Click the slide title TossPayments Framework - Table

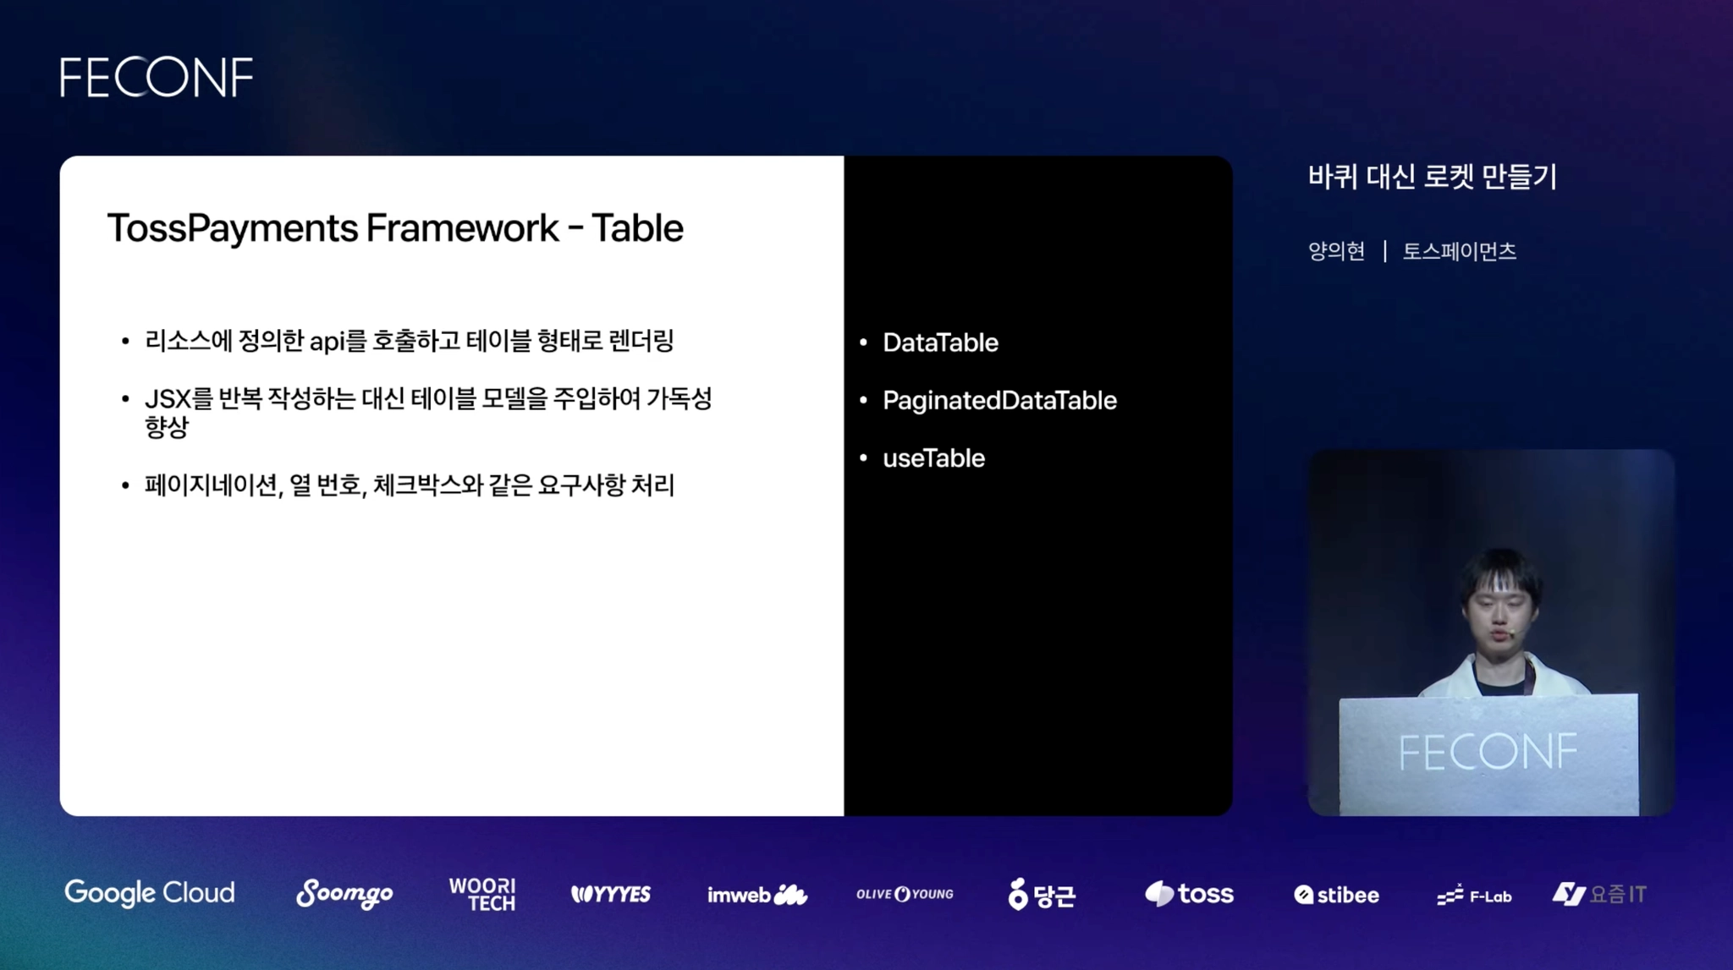pos(395,228)
